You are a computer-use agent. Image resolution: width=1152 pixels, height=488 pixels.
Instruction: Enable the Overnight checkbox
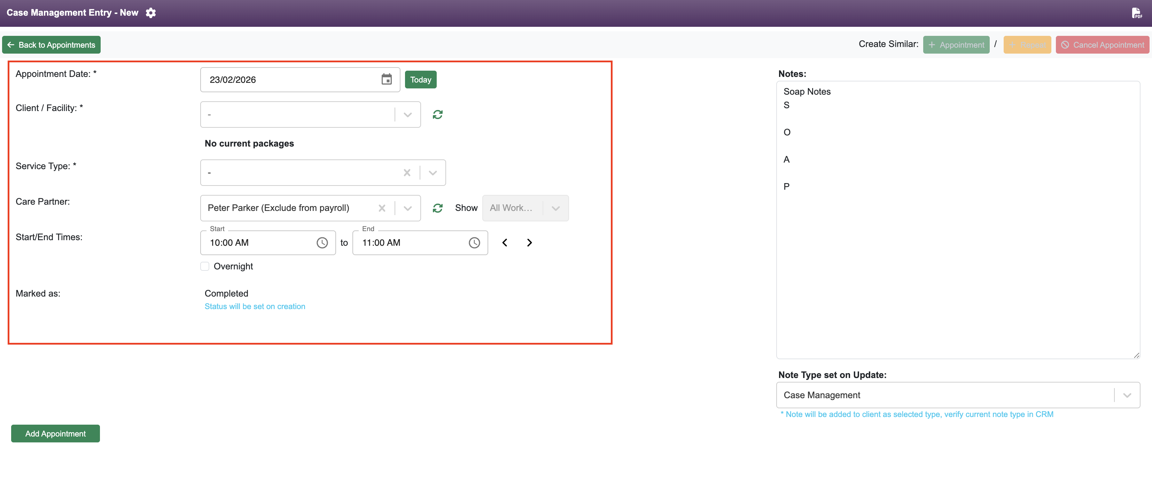click(x=205, y=266)
